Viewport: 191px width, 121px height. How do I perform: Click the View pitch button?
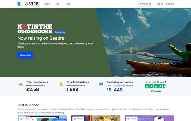point(25,55)
